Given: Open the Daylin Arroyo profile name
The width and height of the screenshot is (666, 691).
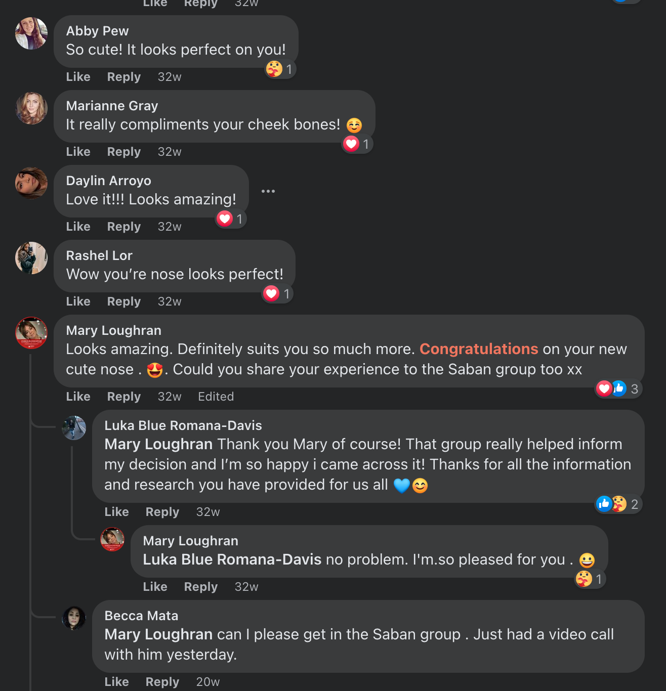Looking at the screenshot, I should tap(109, 181).
